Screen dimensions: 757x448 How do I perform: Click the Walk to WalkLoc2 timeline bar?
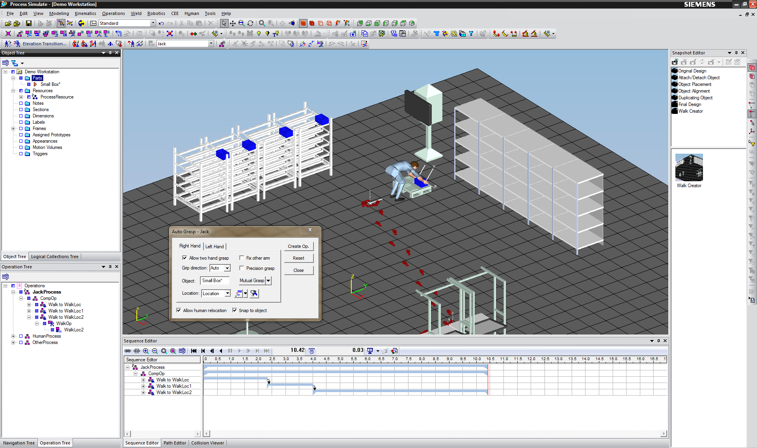(401, 392)
